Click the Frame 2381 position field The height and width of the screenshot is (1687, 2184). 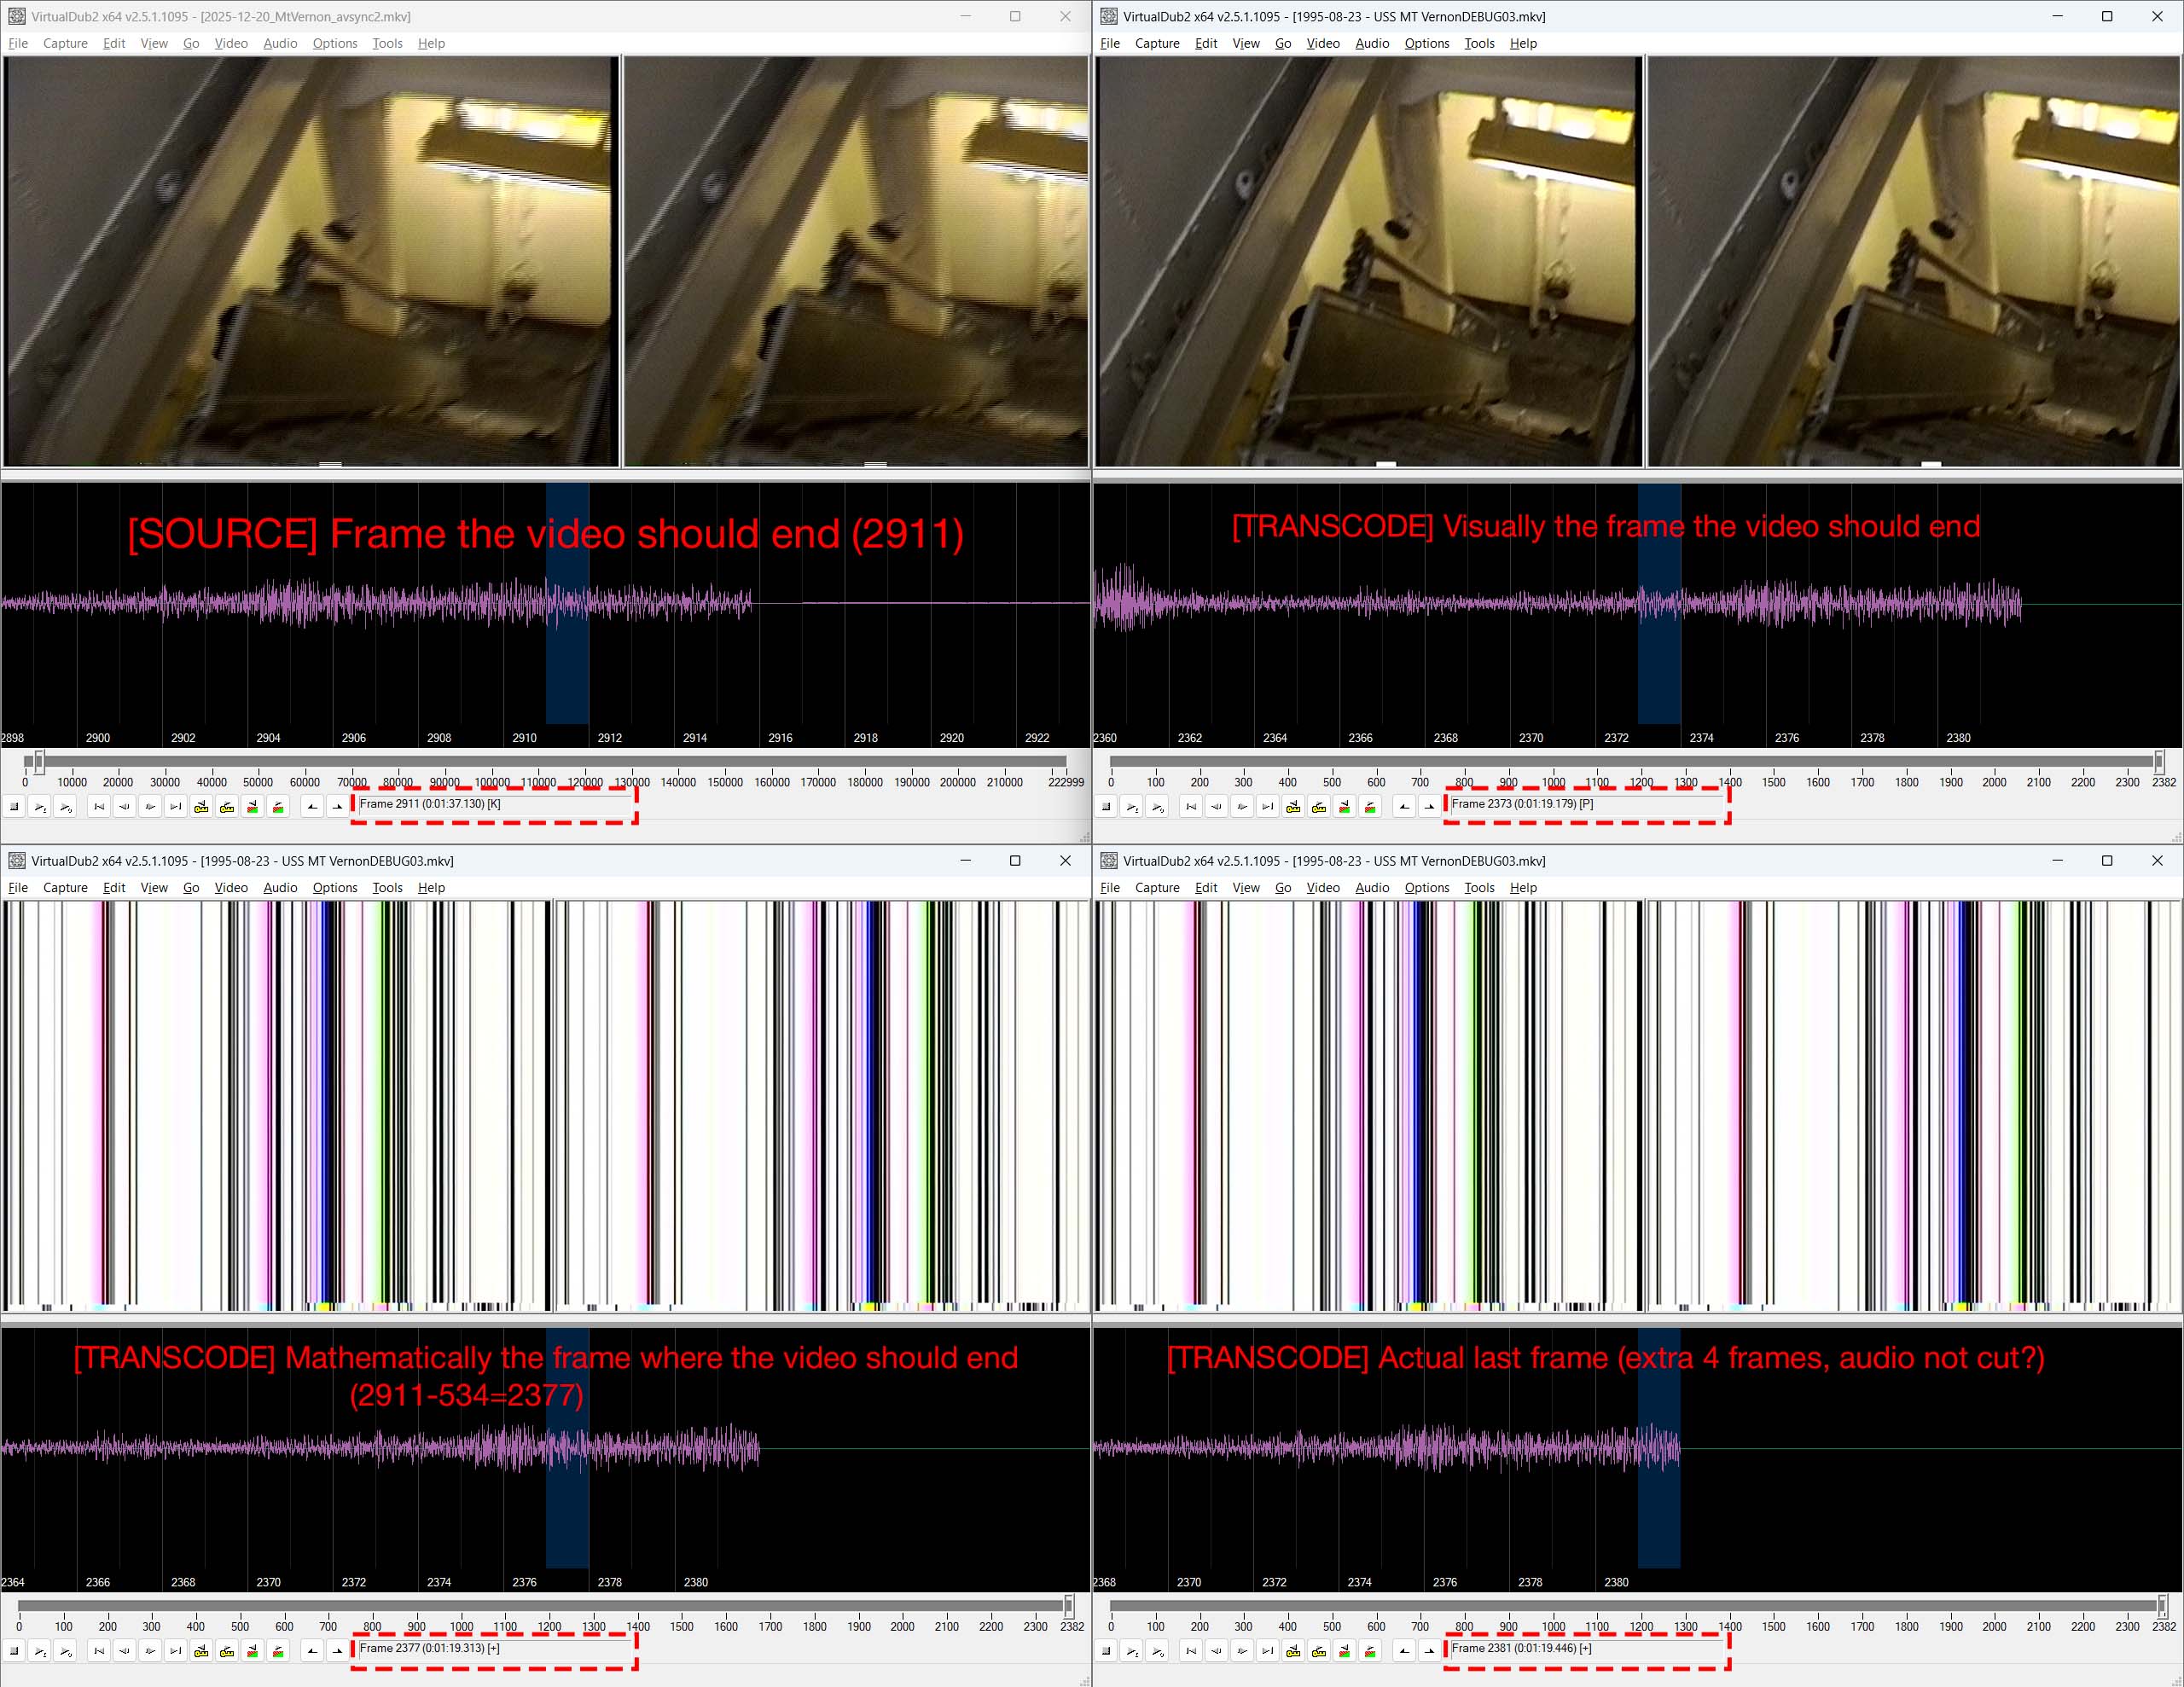click(x=1586, y=1649)
